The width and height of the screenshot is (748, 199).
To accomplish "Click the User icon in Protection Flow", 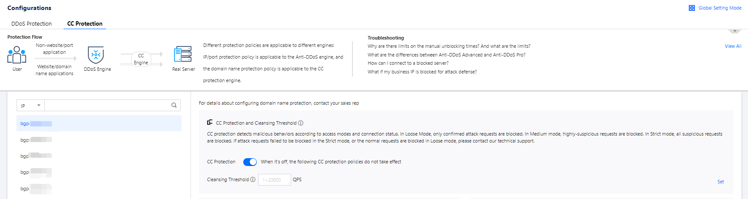I will coord(17,55).
